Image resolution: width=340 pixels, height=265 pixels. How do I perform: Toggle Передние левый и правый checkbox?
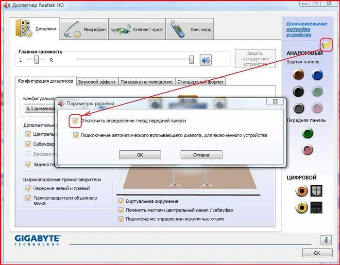(28, 188)
